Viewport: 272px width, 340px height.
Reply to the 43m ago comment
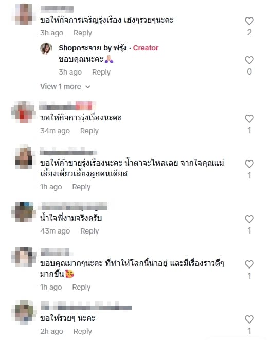point(89,231)
